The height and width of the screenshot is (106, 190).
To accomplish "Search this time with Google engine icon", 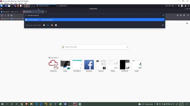I will coord(44,25).
